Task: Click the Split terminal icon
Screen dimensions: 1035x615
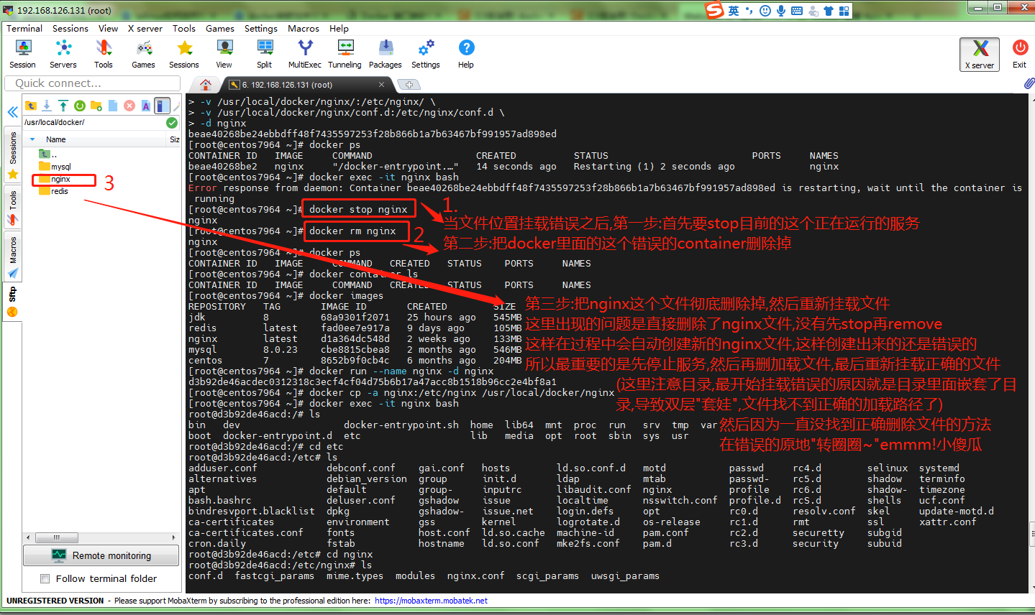Action: pyautogui.click(x=265, y=54)
